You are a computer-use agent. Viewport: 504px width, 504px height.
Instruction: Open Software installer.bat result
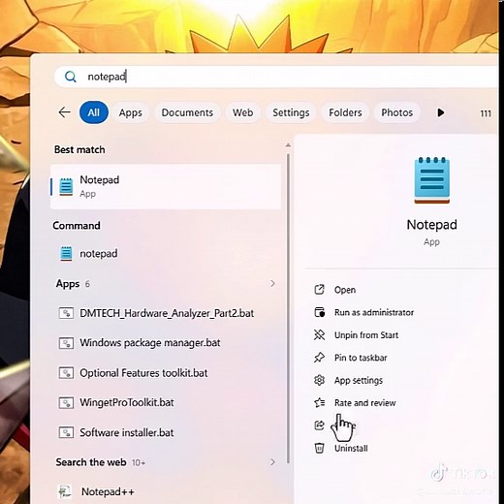point(166,432)
